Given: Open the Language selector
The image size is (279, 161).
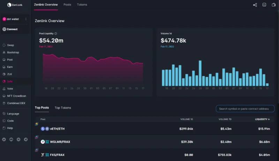Looking at the screenshot, I should (x=13, y=114).
